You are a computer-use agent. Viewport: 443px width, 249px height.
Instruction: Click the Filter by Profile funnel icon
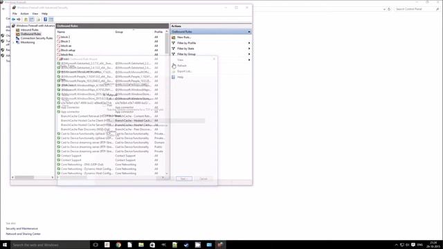pyautogui.click(x=174, y=43)
